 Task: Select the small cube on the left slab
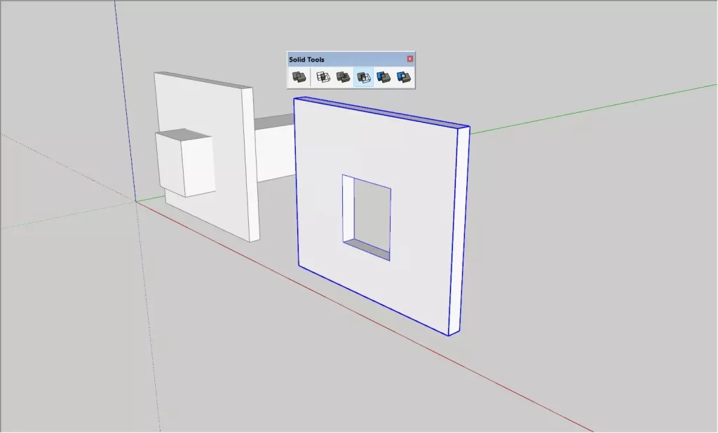[x=185, y=163]
